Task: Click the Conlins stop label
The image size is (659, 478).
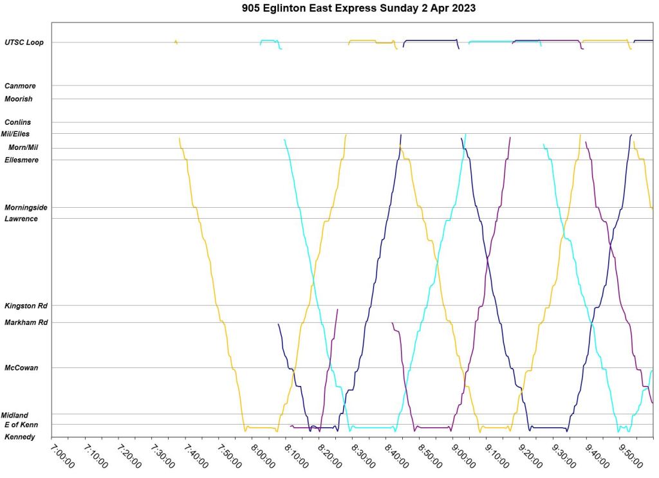Action: (x=18, y=122)
